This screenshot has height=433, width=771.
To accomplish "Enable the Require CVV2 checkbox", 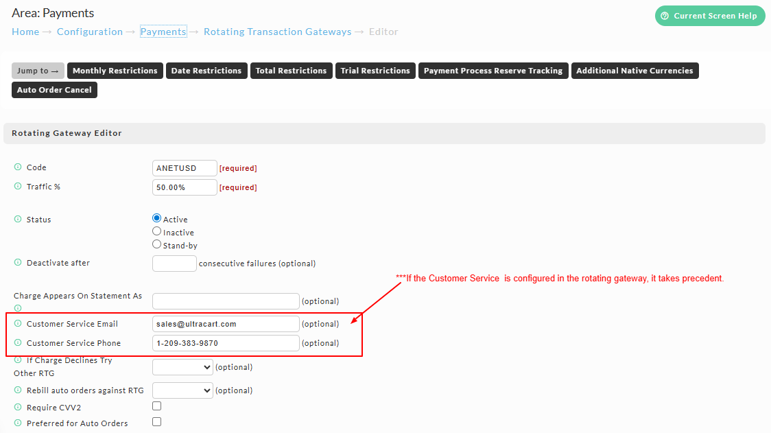I will coord(157,406).
